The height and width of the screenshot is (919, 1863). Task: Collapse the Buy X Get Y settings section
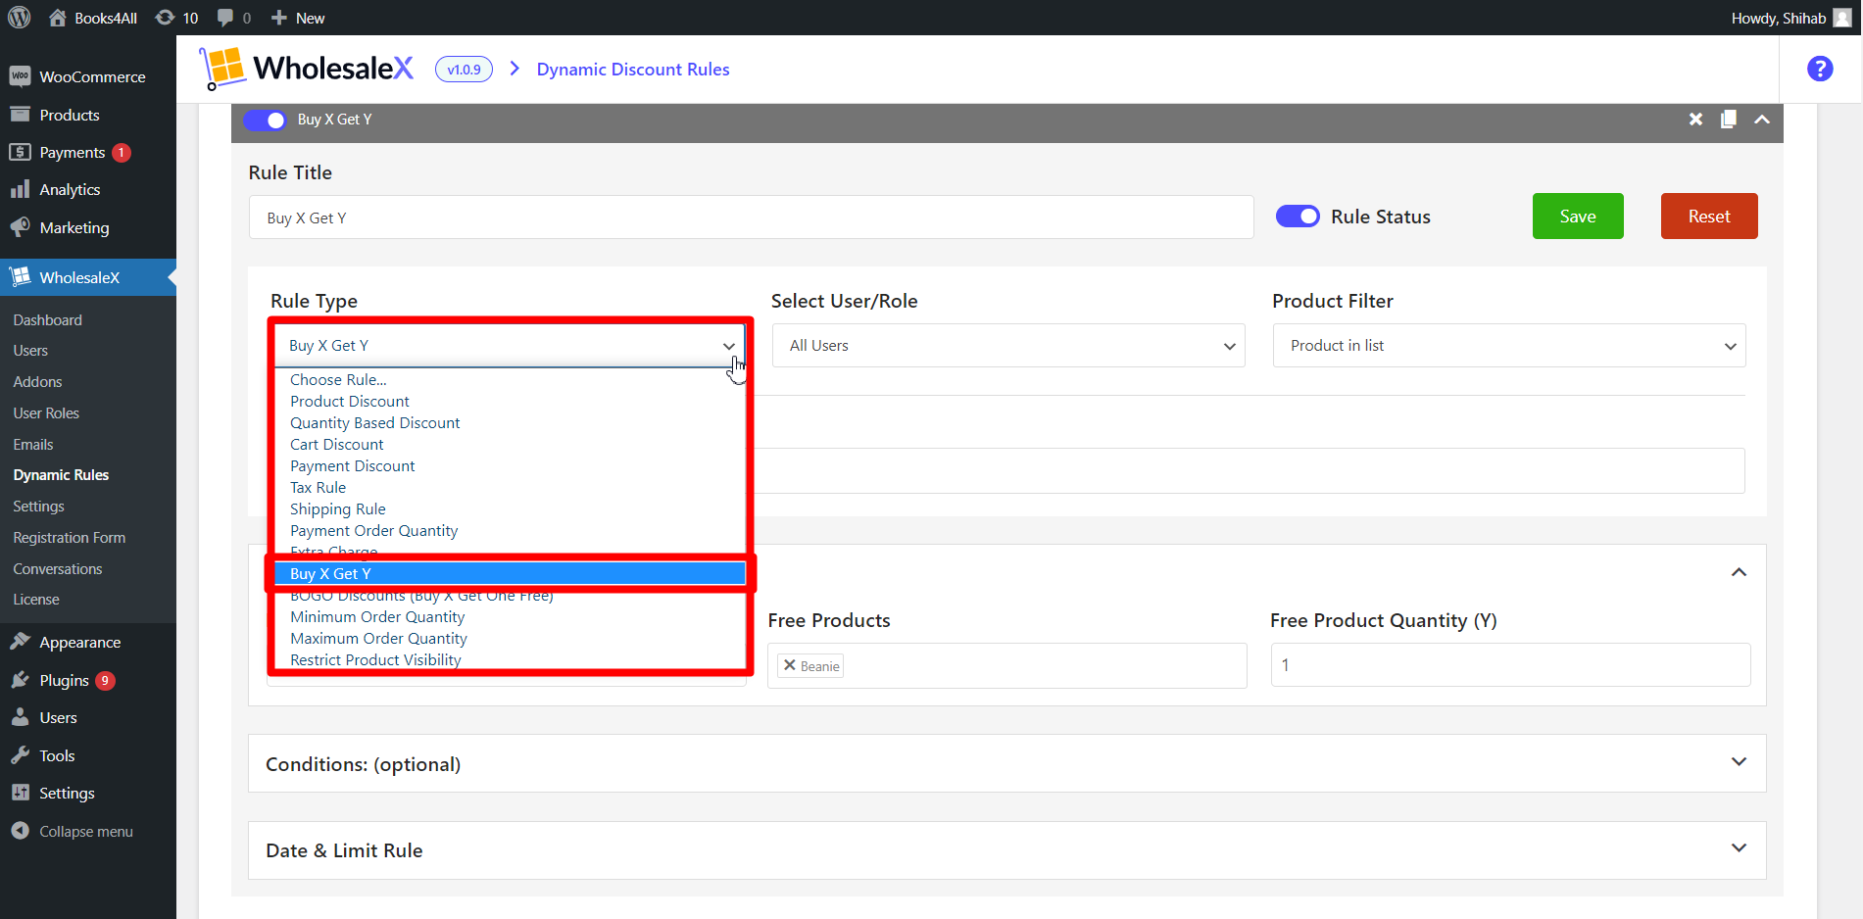pos(1739,572)
